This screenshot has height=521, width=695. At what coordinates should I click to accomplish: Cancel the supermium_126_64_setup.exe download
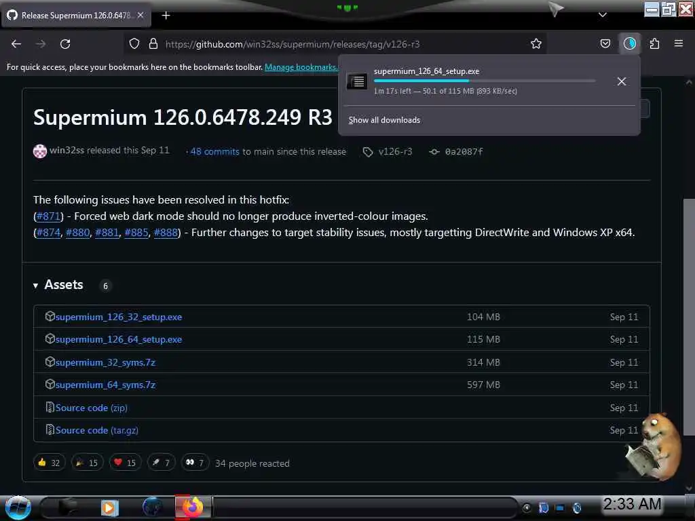[x=622, y=81]
